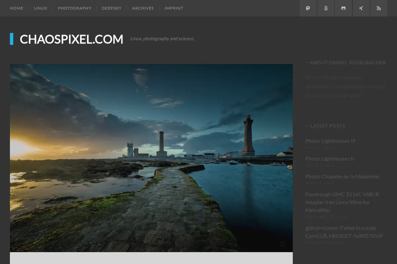Viewport: 397px width, 264px height.
Task: Open the Imprint page
Action: [x=174, y=8]
